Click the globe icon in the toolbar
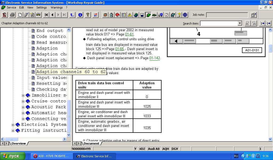The width and height of the screenshot is (273, 160). (136, 15)
